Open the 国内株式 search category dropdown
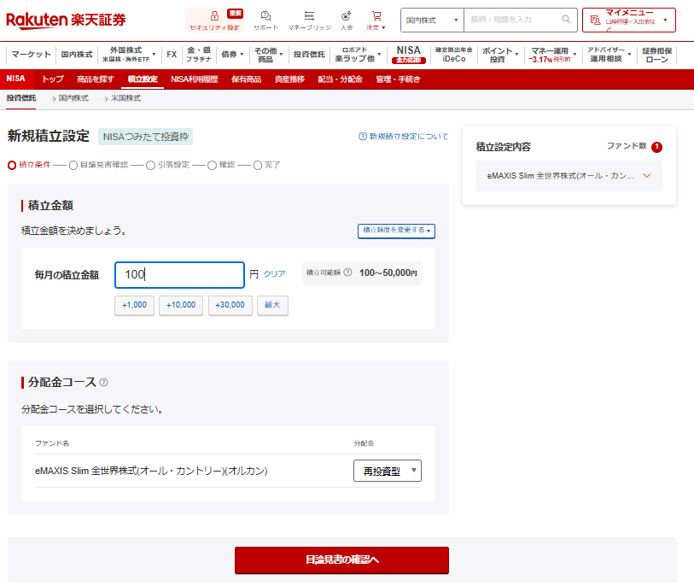 [432, 20]
